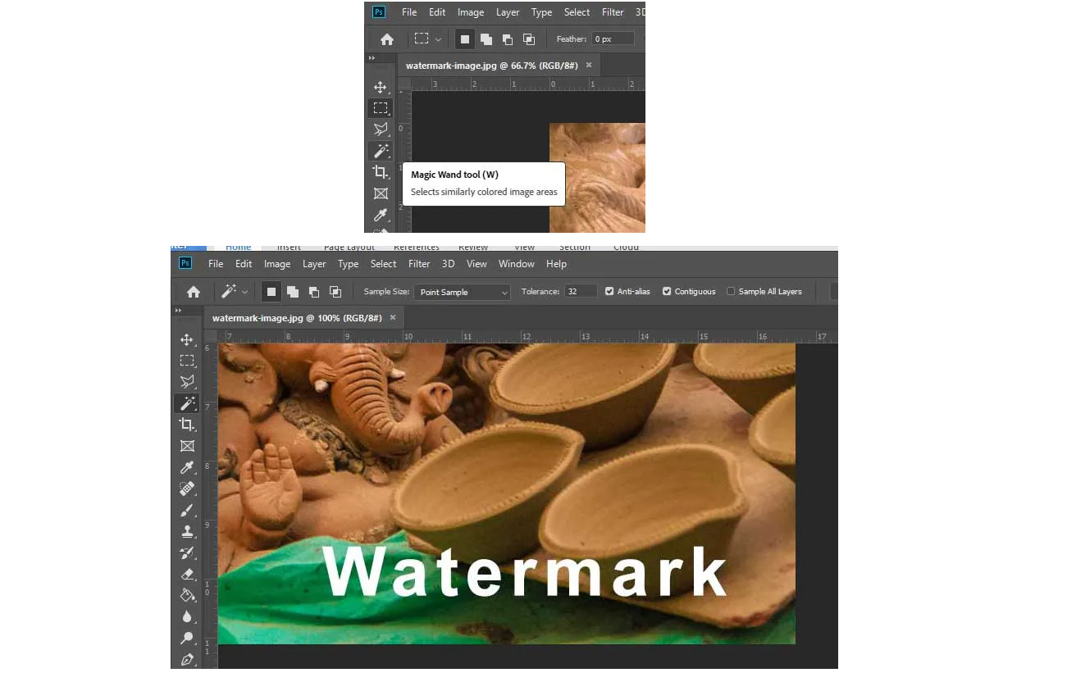1067x691 pixels.
Task: Select the Spot Healing Brush tool
Action: pyautogui.click(x=187, y=489)
